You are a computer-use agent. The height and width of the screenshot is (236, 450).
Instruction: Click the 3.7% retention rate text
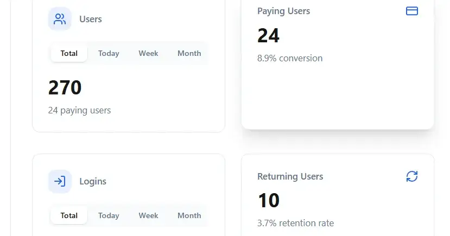pos(295,223)
